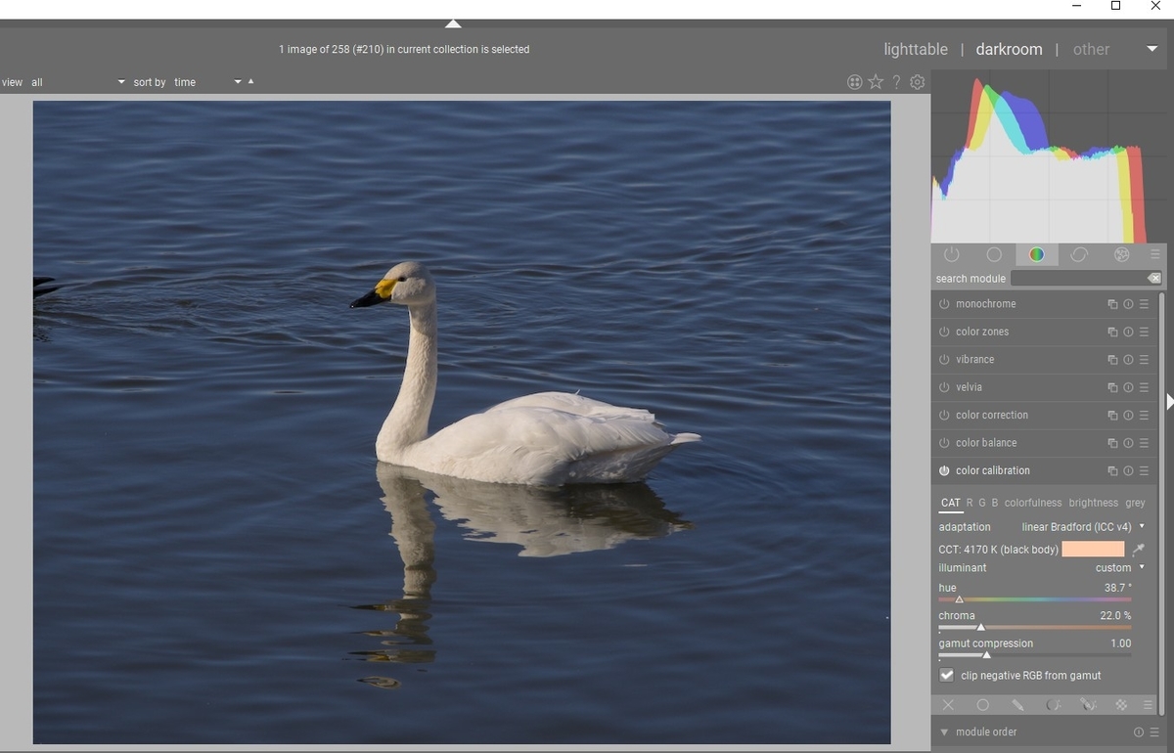Open the views dropdown arrow beside 'other'

click(1151, 49)
